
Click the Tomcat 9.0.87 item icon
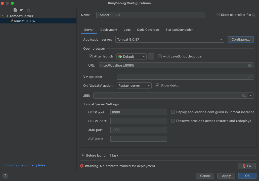tap(12, 21)
